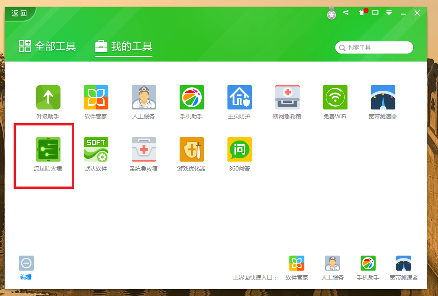Minimize the 360 tools window

click(403, 13)
